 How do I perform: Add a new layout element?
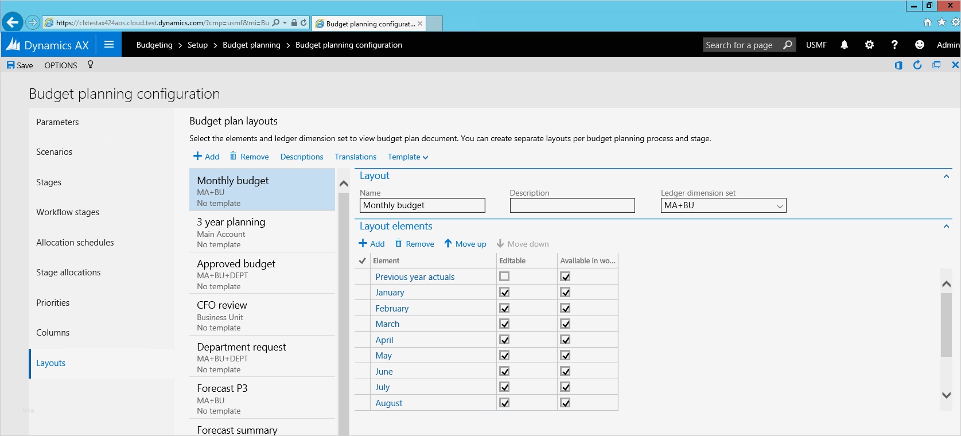371,244
